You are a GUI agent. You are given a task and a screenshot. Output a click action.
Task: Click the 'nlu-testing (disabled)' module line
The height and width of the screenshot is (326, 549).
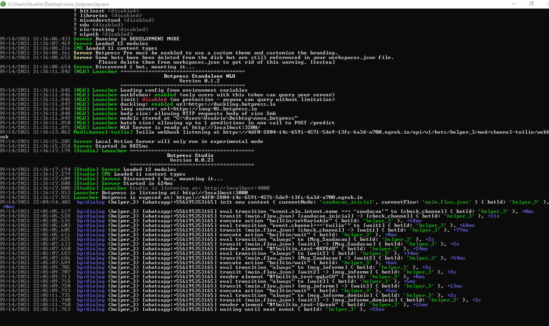click(x=110, y=30)
